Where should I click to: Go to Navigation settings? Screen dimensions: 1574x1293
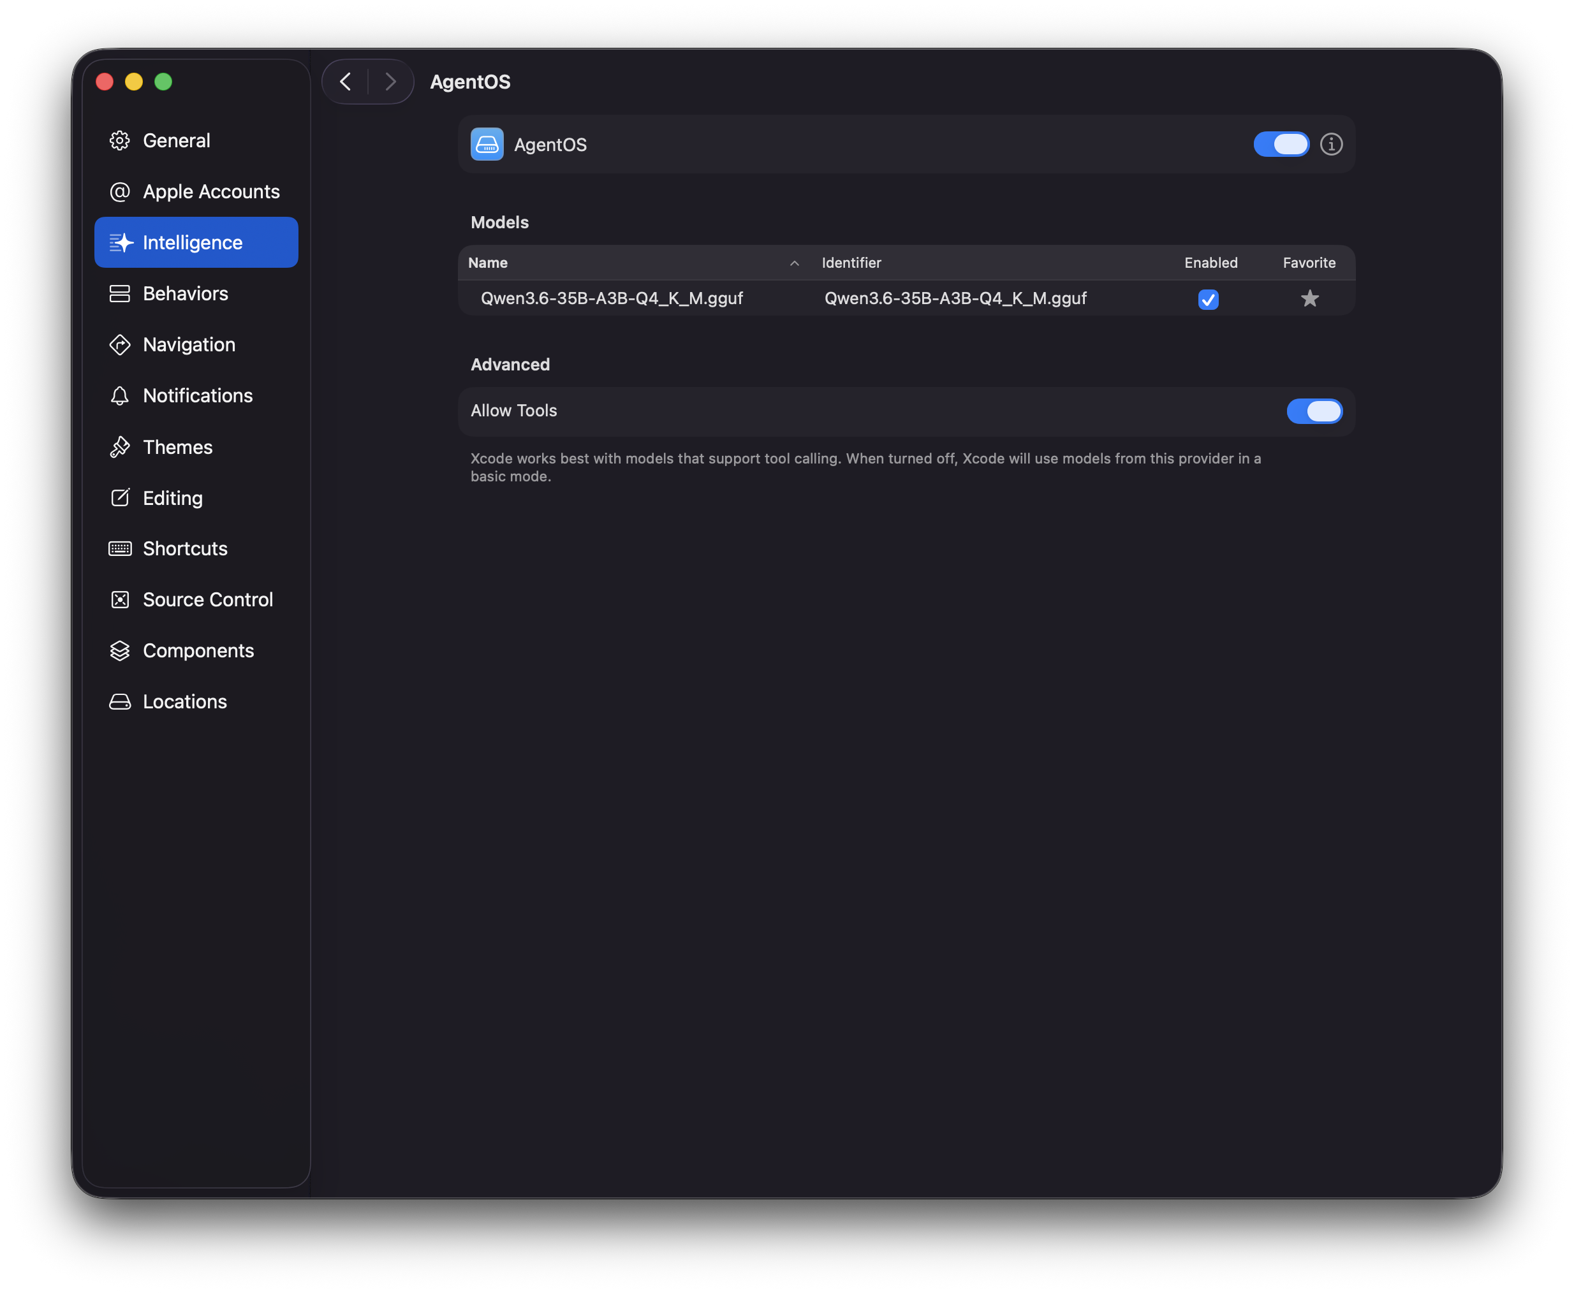pos(196,344)
